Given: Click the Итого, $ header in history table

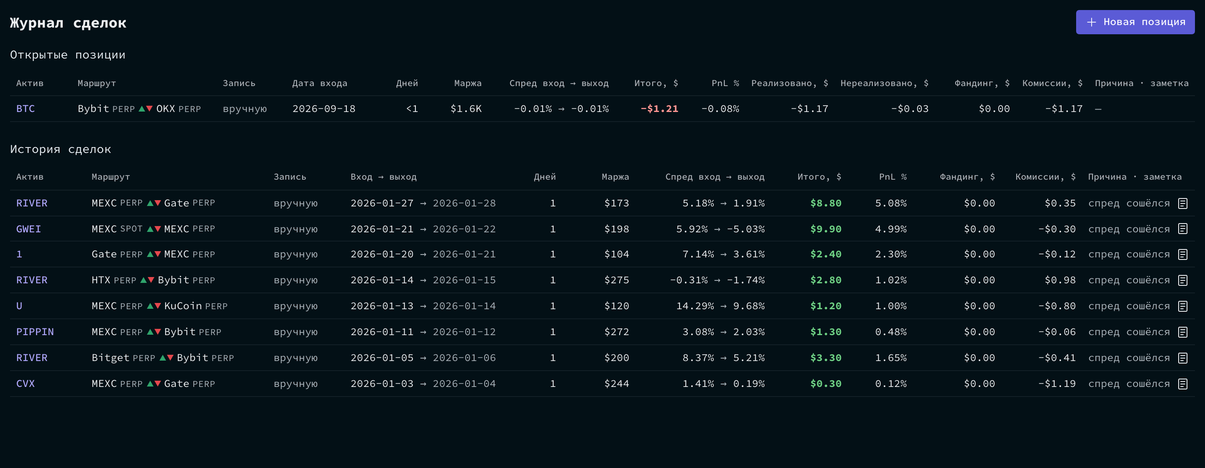Looking at the screenshot, I should tap(819, 177).
